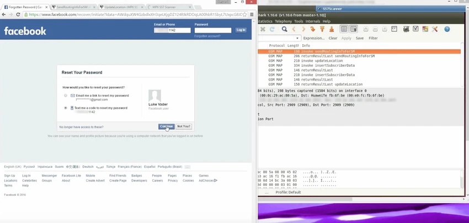Switch to the UpdateLocation MPX SS7 tab
Image resolution: width=469 pixels, height=223 pixels.
[x=121, y=7]
